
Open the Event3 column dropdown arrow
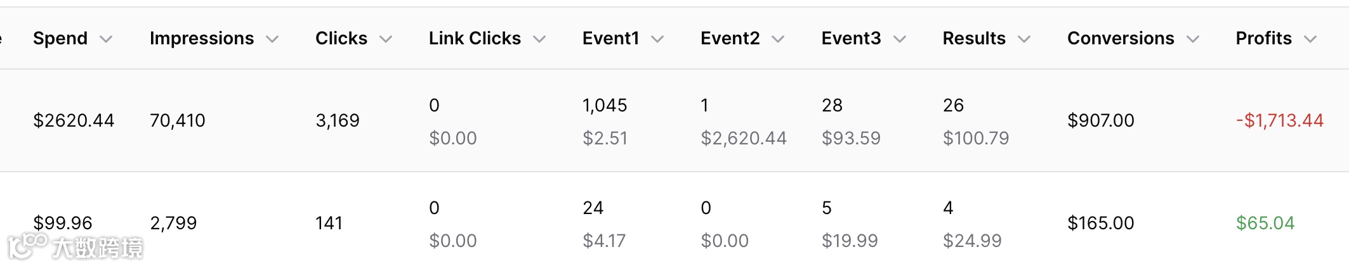click(x=899, y=39)
